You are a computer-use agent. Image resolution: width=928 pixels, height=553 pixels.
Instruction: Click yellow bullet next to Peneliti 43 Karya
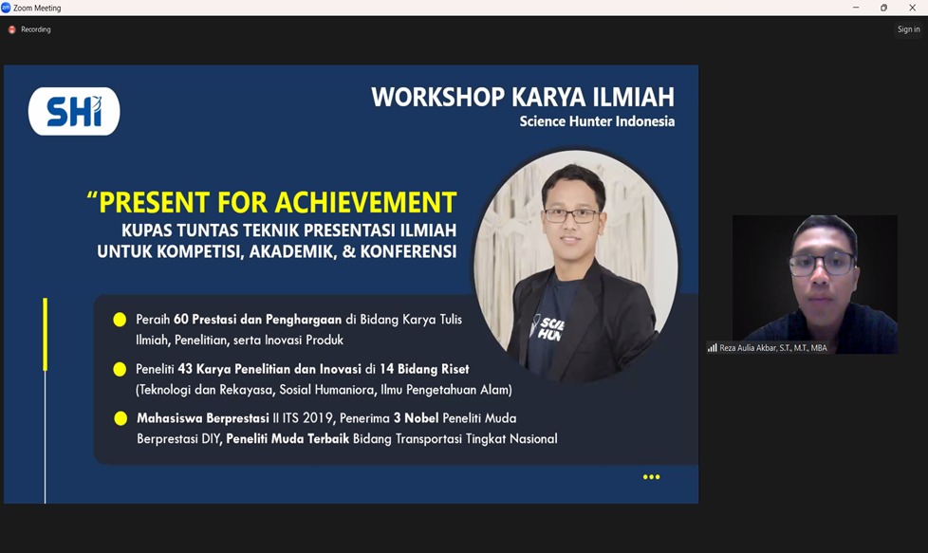click(x=120, y=369)
